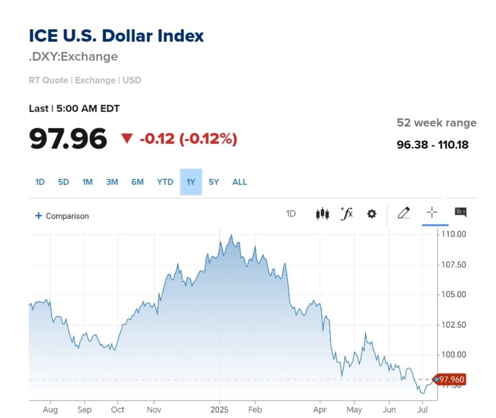Select the 3M time range

[112, 182]
